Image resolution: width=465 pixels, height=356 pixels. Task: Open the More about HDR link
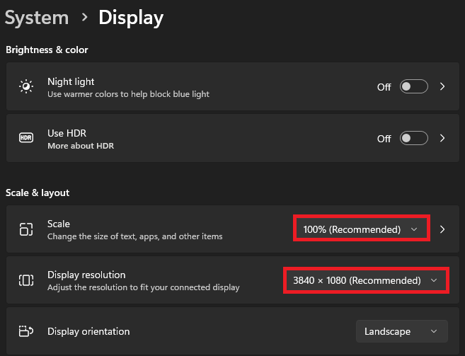click(80, 146)
